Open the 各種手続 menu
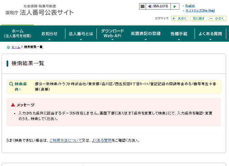 [x=179, y=34]
